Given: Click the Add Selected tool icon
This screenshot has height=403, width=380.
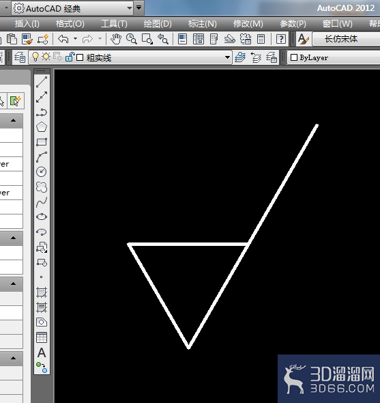Looking at the screenshot, I should [42, 367].
